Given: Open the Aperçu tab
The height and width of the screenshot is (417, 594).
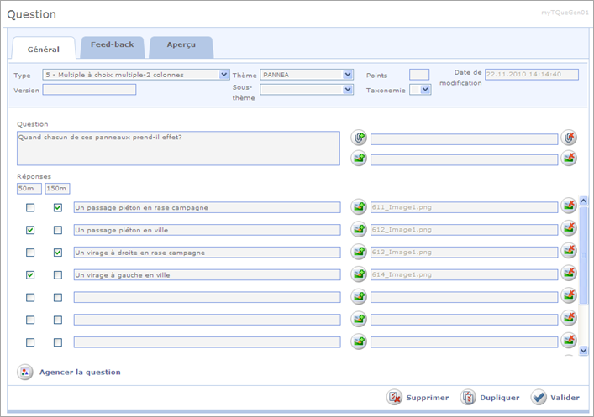Looking at the screenshot, I should pos(181,45).
